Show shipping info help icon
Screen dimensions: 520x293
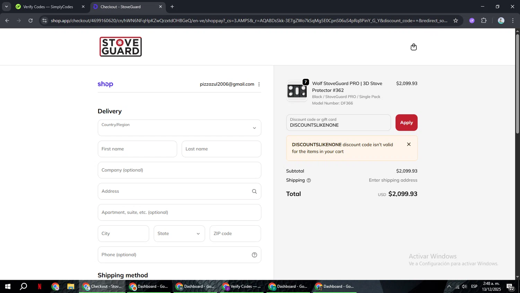[x=309, y=181]
